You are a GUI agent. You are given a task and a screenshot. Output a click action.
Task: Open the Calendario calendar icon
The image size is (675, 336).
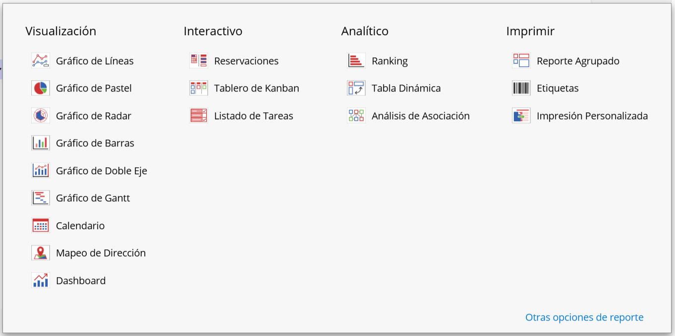tap(41, 226)
